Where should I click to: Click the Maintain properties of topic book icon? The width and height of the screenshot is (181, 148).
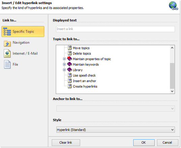(x=70, y=58)
